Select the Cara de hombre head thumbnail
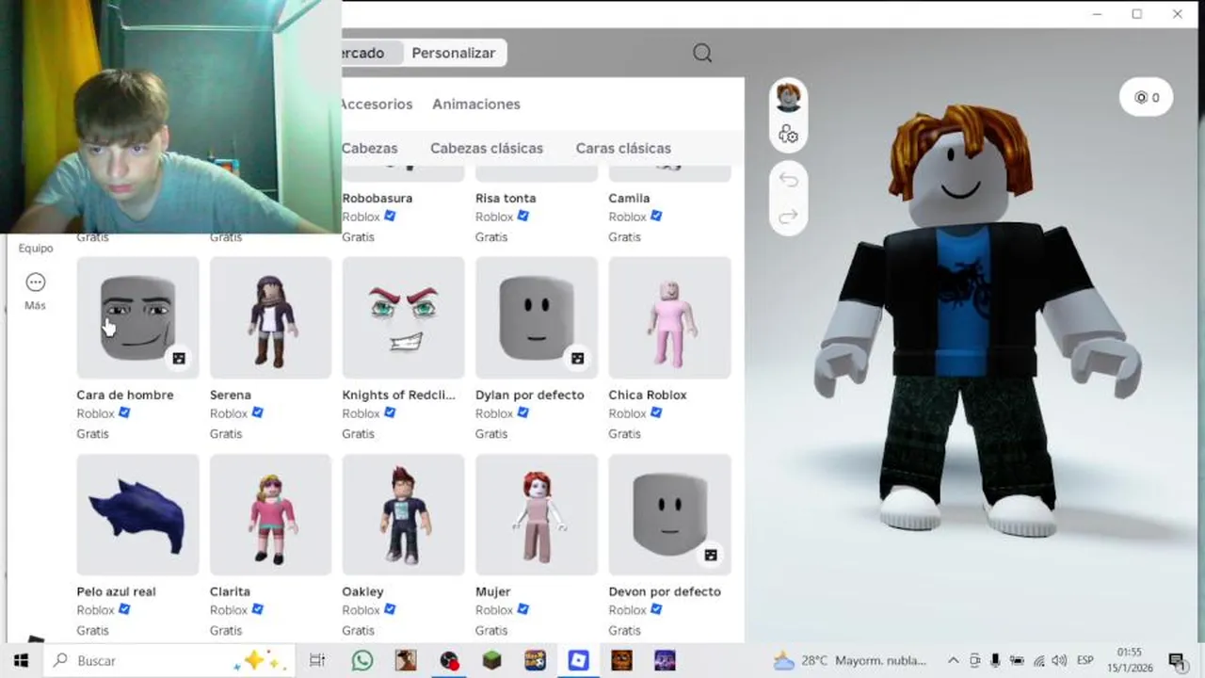The image size is (1205, 678). pyautogui.click(x=137, y=317)
